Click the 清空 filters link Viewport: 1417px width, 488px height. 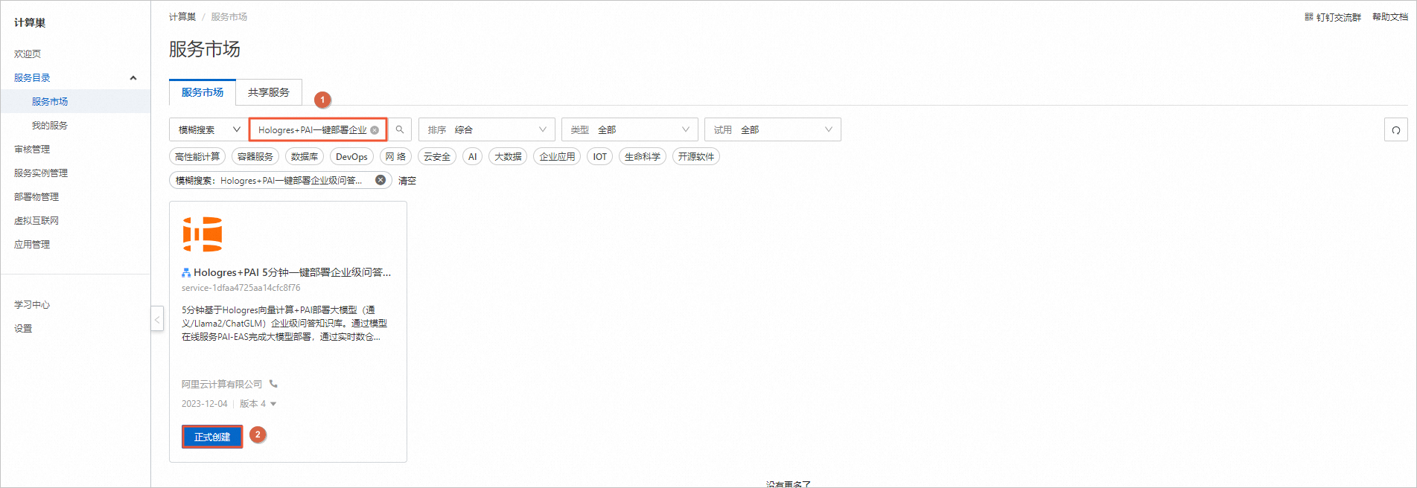[x=407, y=181]
